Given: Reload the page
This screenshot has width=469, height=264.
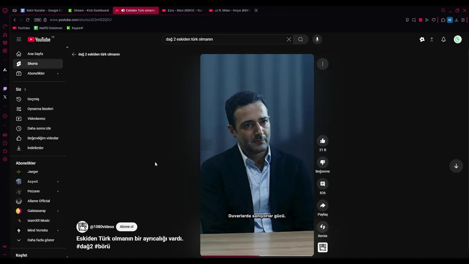Looking at the screenshot, I should point(27,20).
